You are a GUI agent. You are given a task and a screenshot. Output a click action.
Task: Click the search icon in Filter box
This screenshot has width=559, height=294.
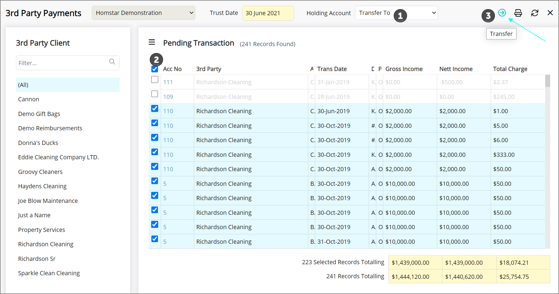112,62
